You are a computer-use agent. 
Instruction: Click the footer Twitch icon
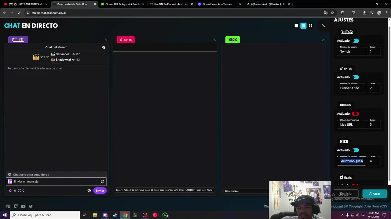(16, 206)
